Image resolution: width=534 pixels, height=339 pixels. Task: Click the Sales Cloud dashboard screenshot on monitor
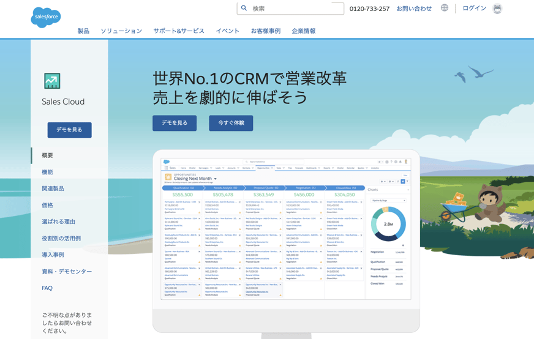tap(286, 229)
